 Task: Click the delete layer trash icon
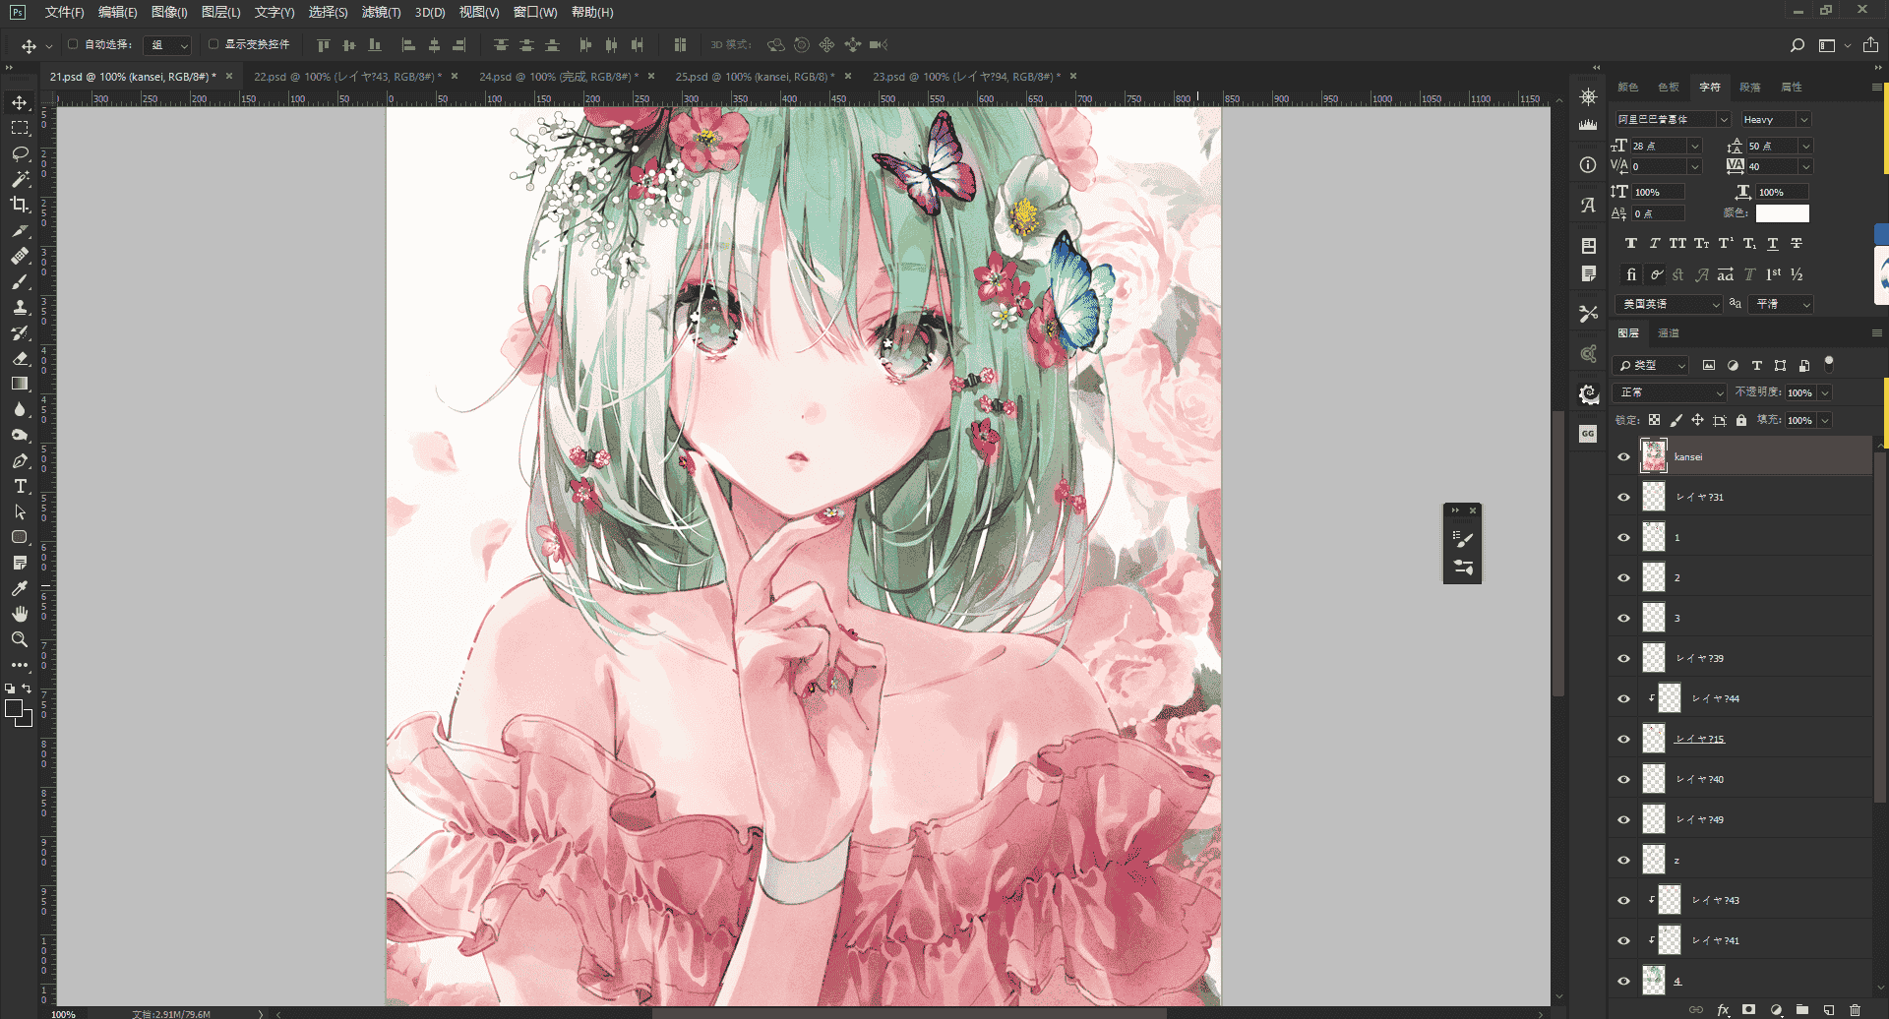coord(1855,1009)
